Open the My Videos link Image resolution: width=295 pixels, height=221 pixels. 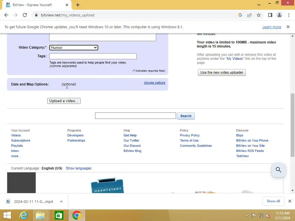235,59
